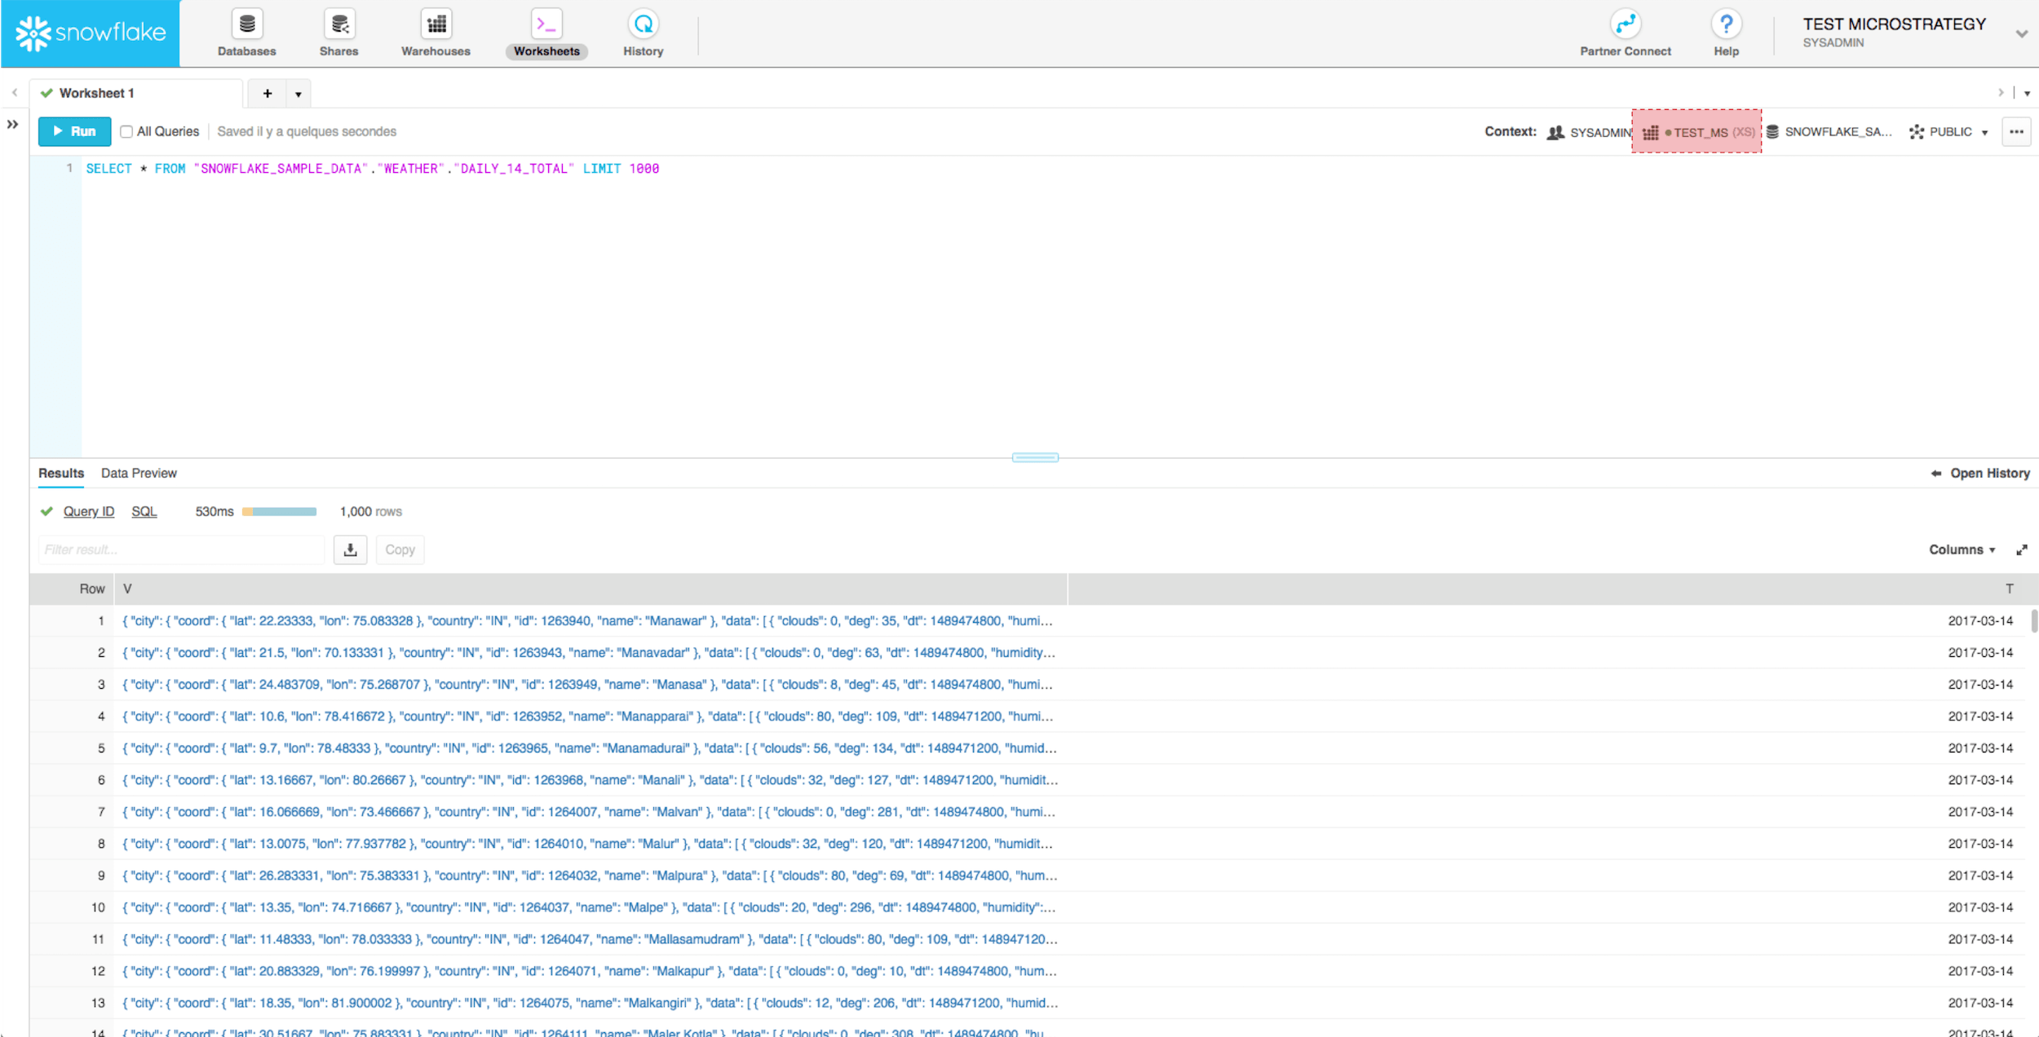Run the query with the Run button
This screenshot has height=1037, width=2039.
click(74, 131)
